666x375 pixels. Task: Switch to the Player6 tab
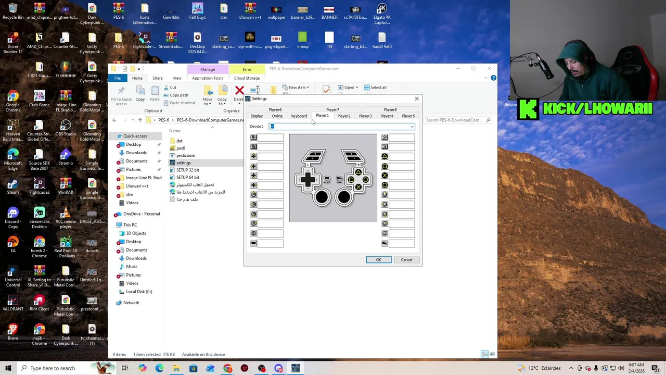(275, 110)
